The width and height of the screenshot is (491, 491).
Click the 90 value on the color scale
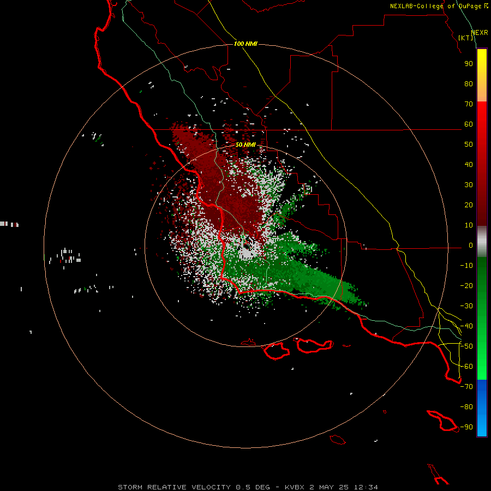click(469, 64)
